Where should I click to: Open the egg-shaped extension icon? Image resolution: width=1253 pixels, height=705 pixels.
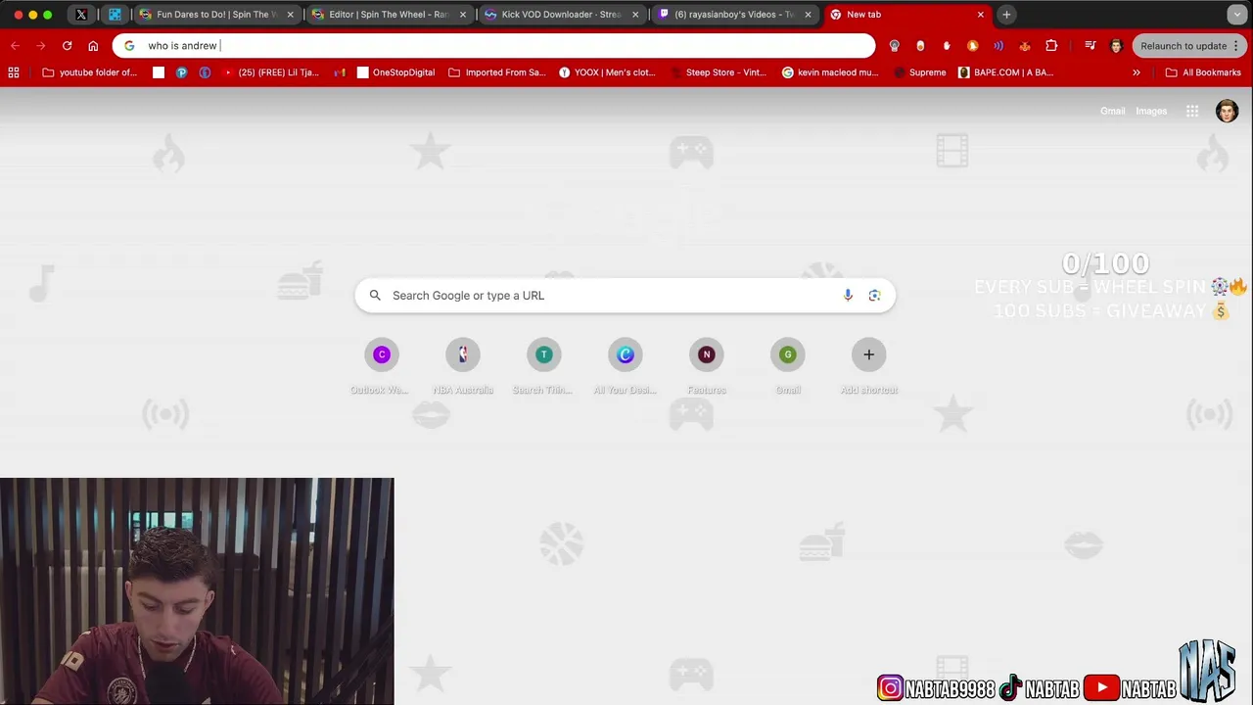pos(920,46)
